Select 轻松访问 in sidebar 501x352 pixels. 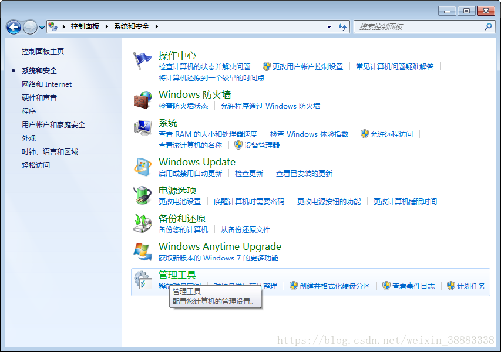point(36,165)
